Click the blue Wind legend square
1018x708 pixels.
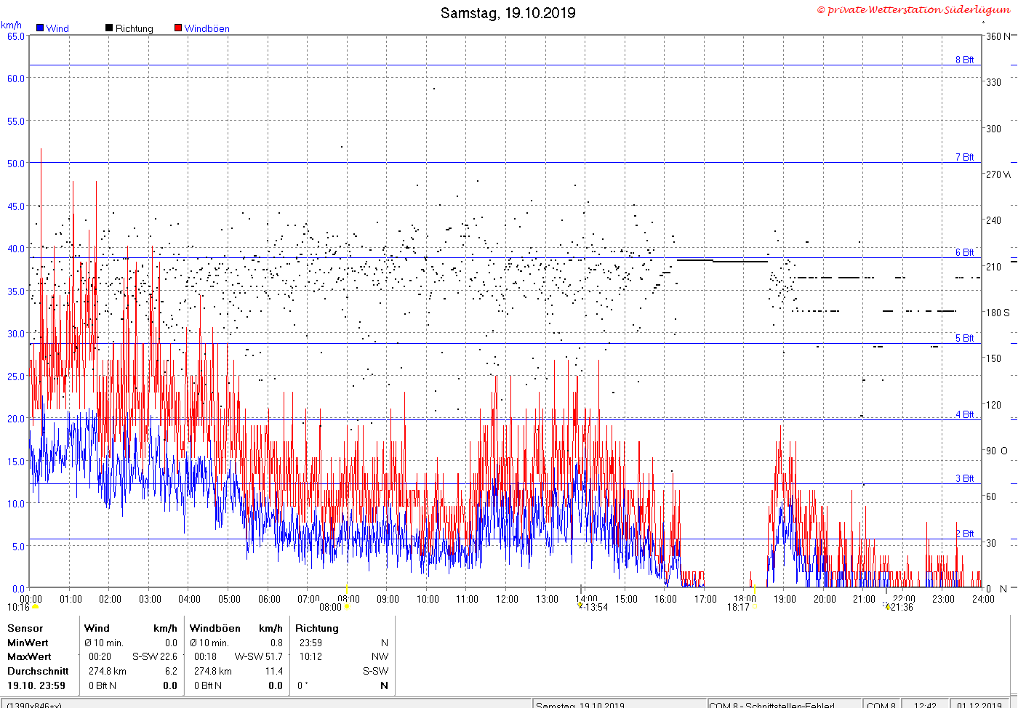(x=40, y=28)
